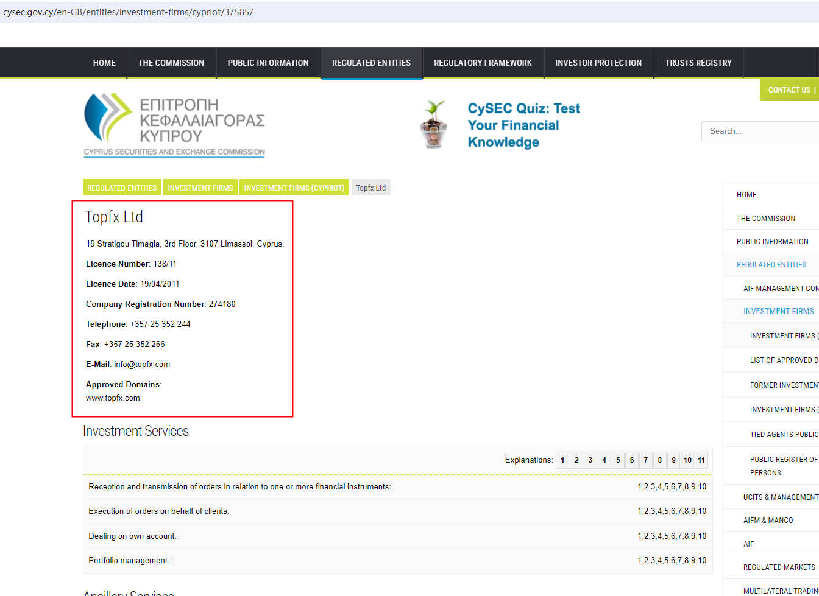Viewport: 819px width, 596px height.
Task: Click company registration number 274180
Action: [222, 304]
